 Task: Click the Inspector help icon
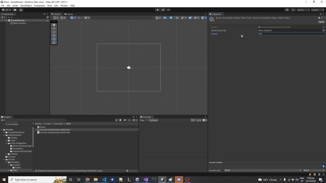[x=319, y=18]
